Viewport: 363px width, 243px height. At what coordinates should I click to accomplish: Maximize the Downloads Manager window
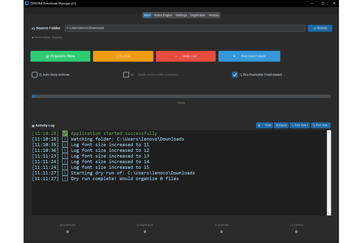click(x=323, y=3)
